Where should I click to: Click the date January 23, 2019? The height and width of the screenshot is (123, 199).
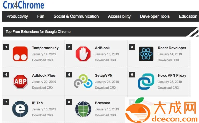tap(170, 82)
